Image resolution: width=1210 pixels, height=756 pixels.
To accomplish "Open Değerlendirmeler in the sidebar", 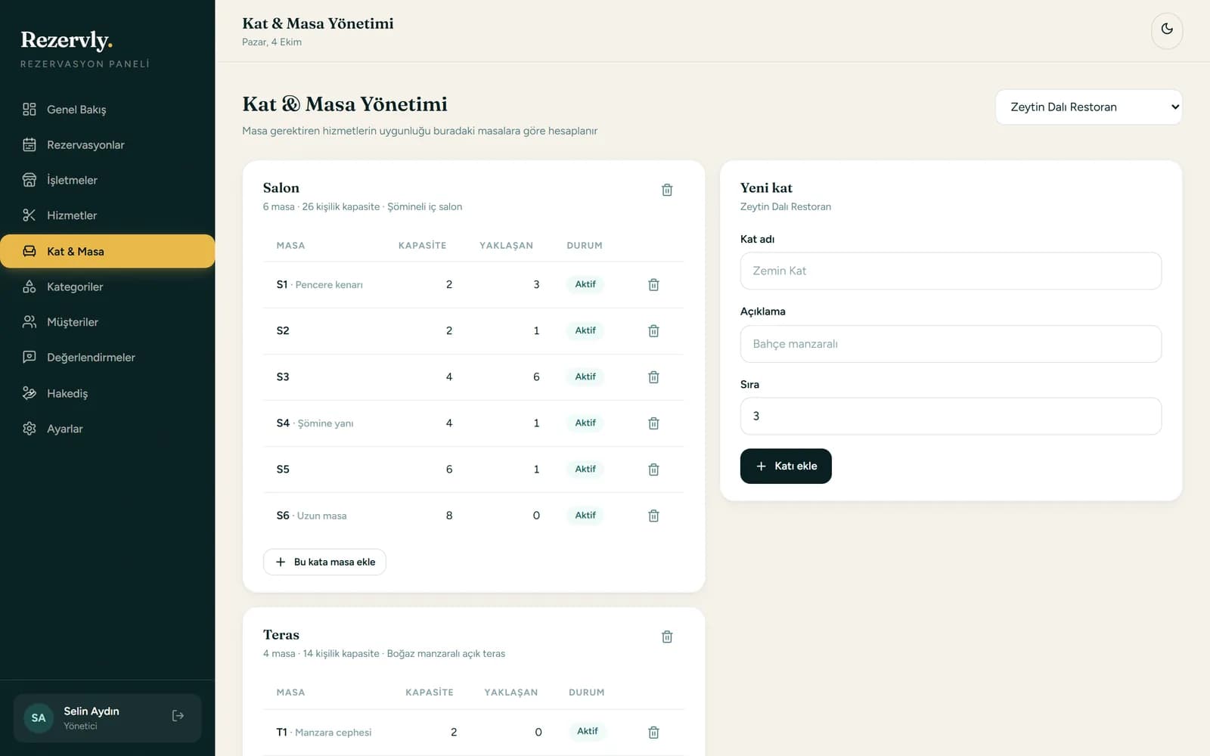I will point(107,358).
